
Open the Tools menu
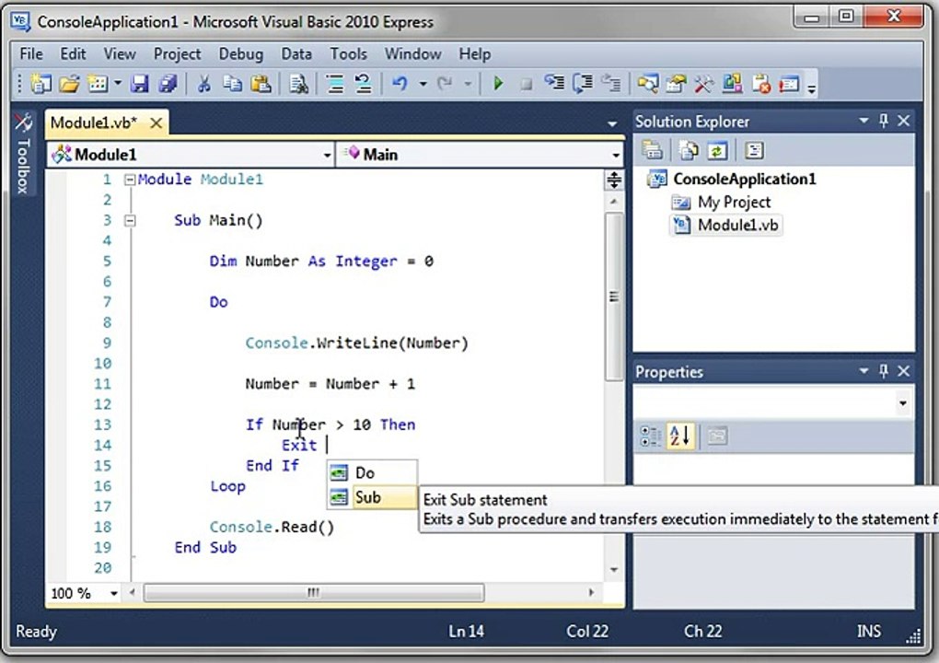pos(349,54)
